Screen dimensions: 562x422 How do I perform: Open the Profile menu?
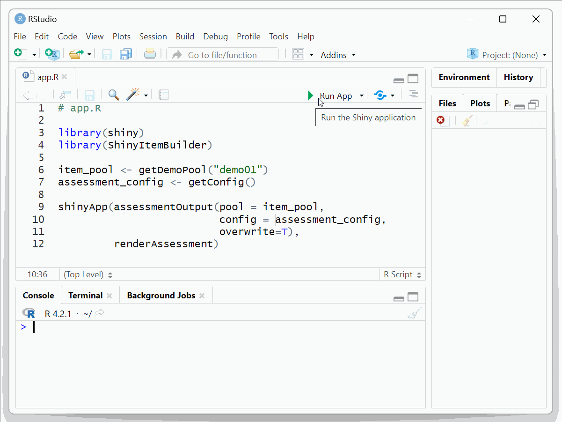(248, 37)
